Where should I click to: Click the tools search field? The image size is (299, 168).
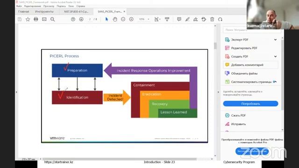pos(252,30)
